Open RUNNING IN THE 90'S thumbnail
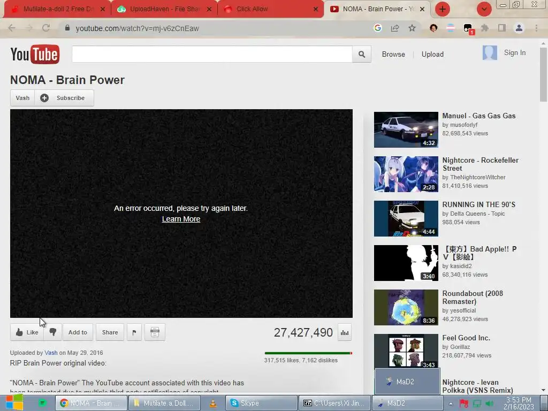The image size is (548, 411). (406, 218)
